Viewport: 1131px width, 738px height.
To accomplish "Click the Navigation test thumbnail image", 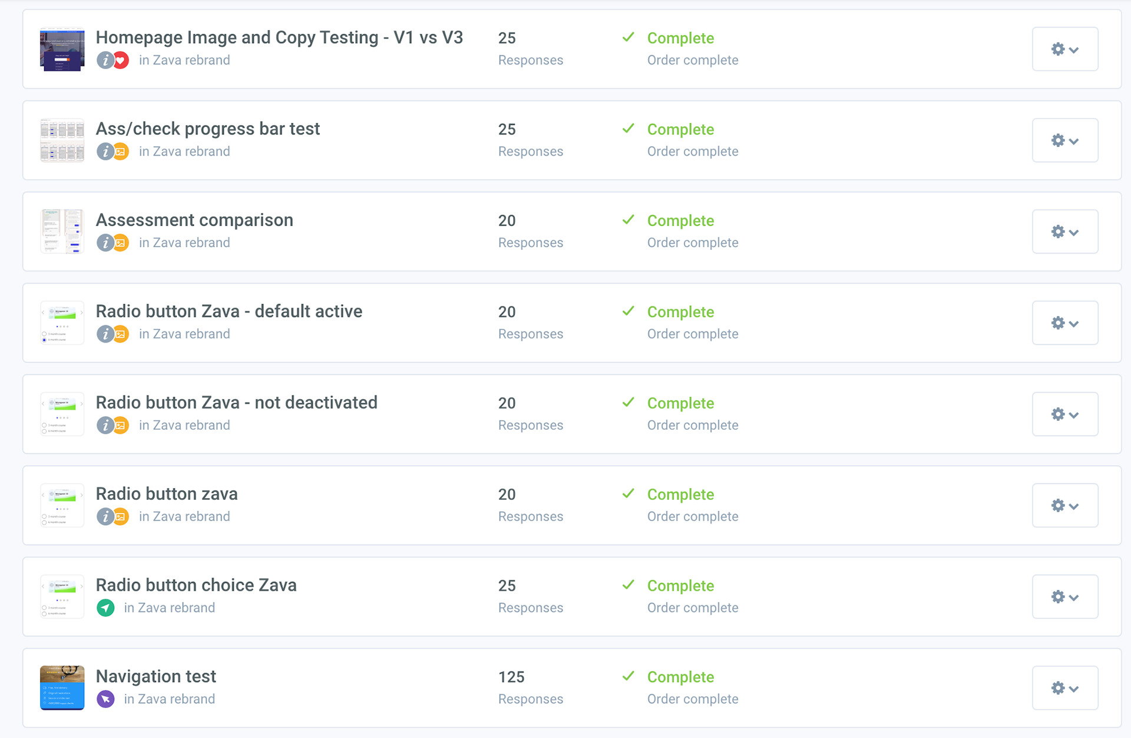I will point(62,688).
